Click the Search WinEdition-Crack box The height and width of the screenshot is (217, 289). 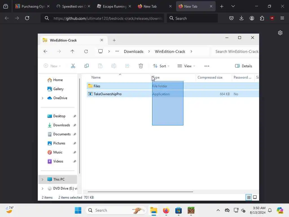pos(235,51)
